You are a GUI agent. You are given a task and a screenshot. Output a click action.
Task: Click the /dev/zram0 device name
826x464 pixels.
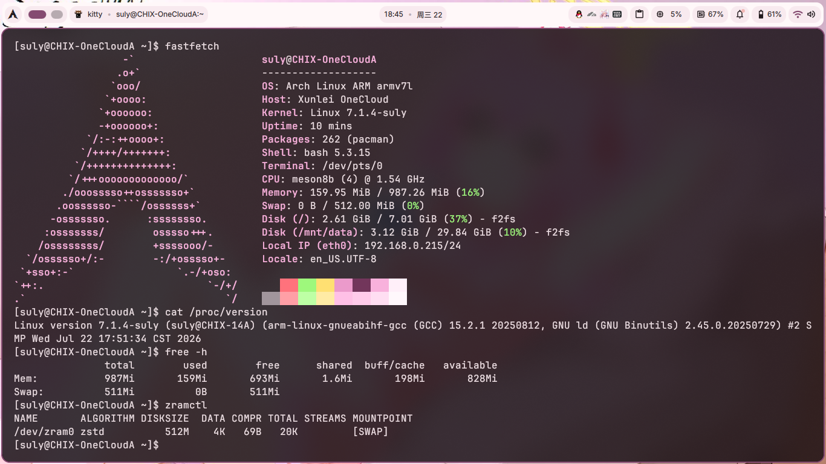(44, 432)
